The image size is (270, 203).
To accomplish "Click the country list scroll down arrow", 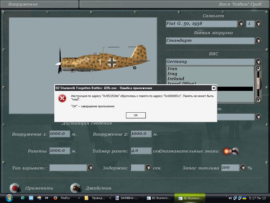I will pos(258,100).
